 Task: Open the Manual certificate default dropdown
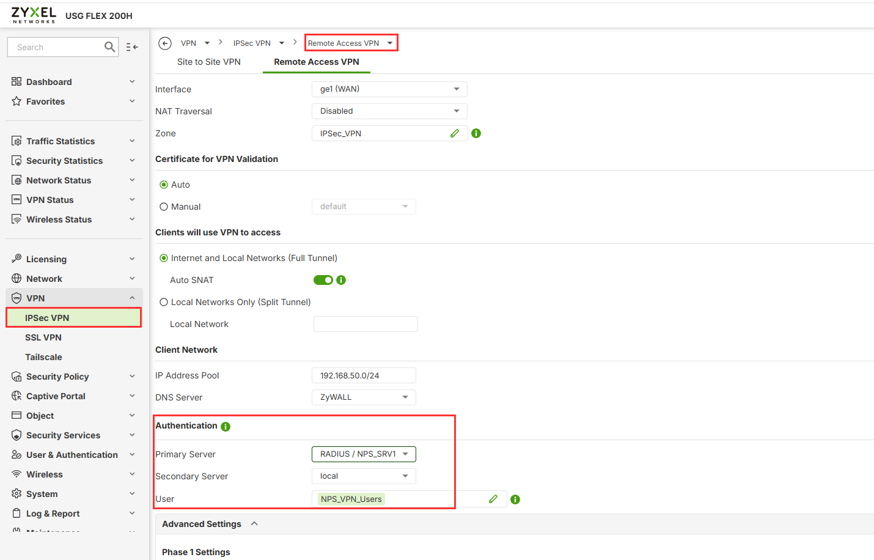pyautogui.click(x=364, y=207)
